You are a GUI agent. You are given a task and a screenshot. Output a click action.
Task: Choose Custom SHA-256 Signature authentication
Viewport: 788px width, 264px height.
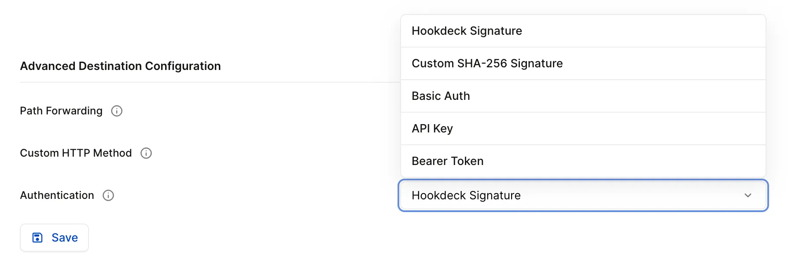coord(487,63)
